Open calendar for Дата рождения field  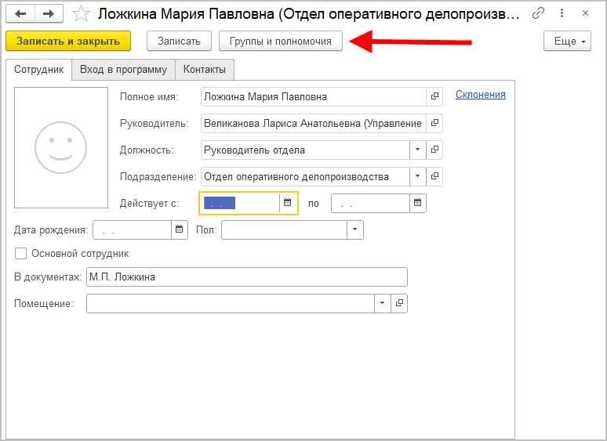(180, 230)
